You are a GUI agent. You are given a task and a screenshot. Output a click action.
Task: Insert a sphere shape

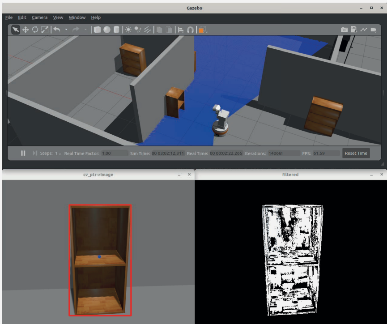(x=107, y=30)
